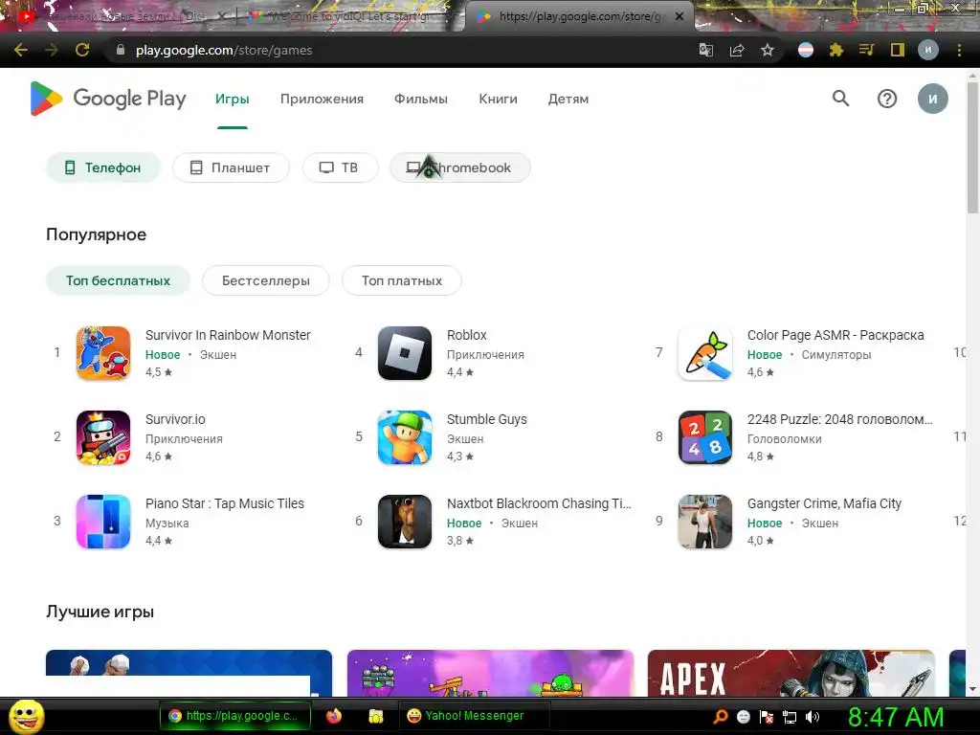
Task: Click the browser forward arrow
Action: pos(52,50)
